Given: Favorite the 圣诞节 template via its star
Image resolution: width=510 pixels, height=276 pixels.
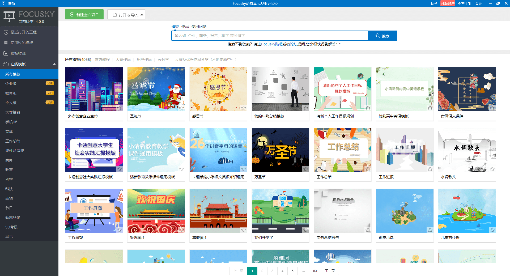Looking at the screenshot, I should [181, 108].
